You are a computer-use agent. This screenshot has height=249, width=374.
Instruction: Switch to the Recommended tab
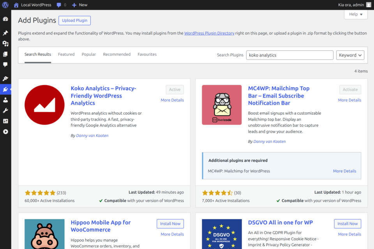point(116,54)
